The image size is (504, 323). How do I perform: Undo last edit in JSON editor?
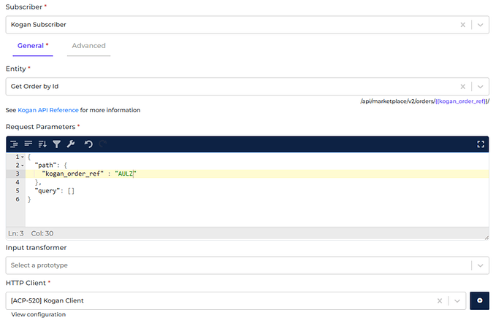[x=88, y=144]
